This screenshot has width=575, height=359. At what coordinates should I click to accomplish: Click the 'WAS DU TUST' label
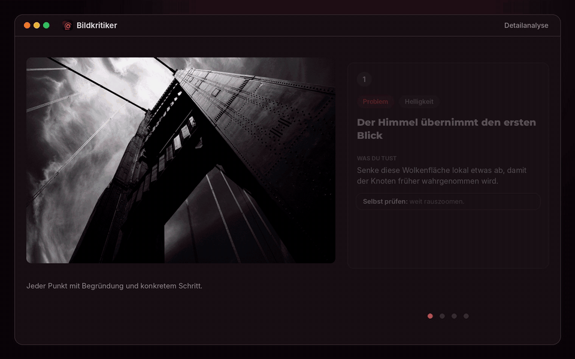click(377, 158)
